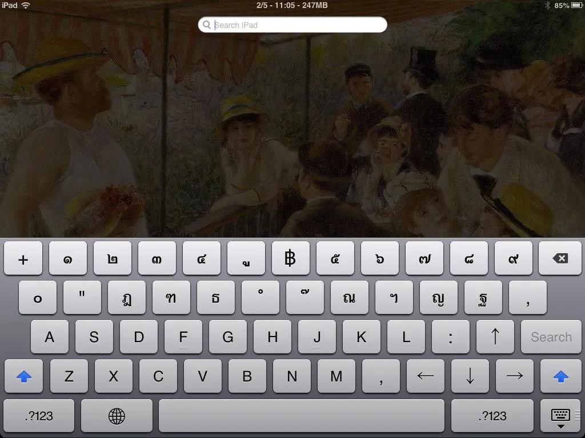Tap the battery indicator in status bar
The height and width of the screenshot is (438, 585).
coord(575,5)
